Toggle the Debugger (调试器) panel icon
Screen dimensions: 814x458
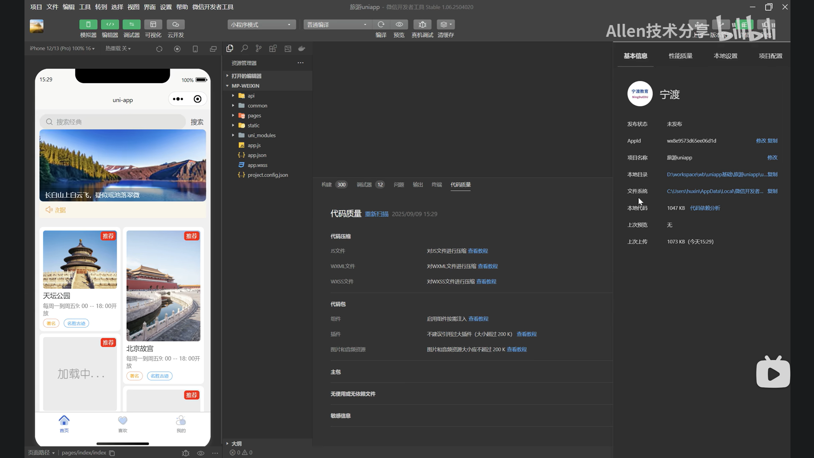[131, 24]
